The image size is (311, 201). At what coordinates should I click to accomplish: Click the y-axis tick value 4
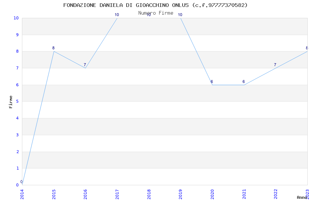[18, 118]
